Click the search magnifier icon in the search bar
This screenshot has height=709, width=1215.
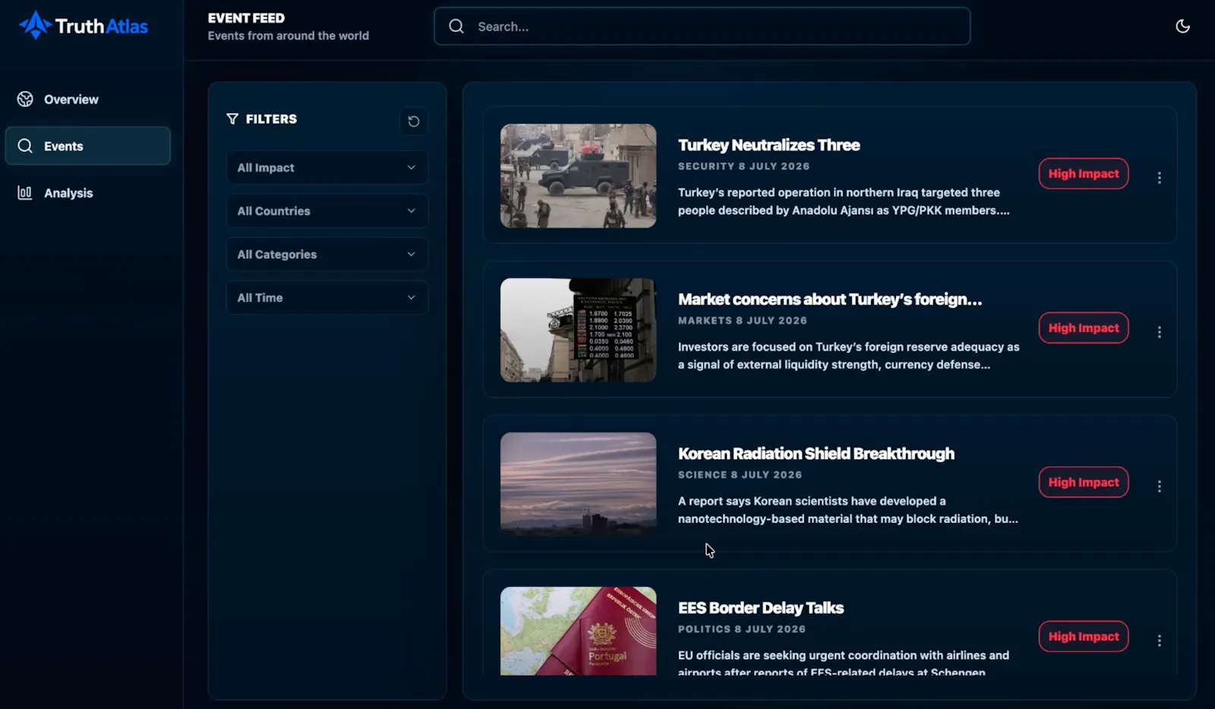[456, 27]
